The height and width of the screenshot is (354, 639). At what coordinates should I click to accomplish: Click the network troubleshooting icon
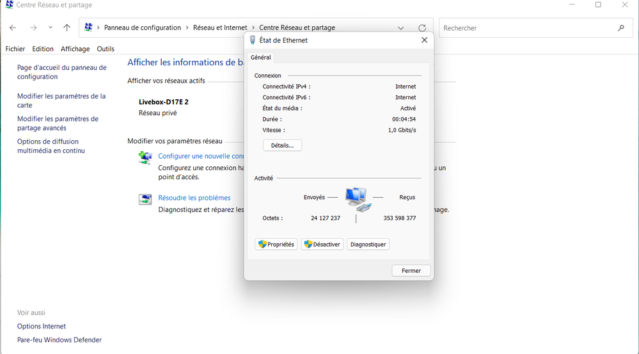coord(145,199)
